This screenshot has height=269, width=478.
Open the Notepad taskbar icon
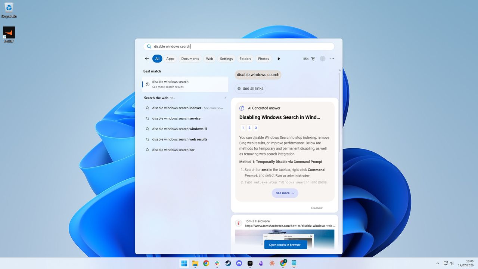[294, 263]
